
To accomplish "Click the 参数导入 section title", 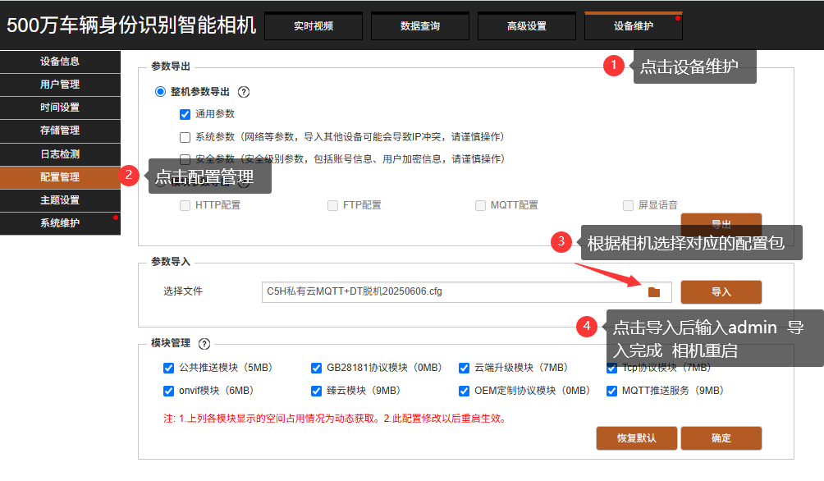I will pyautogui.click(x=170, y=262).
